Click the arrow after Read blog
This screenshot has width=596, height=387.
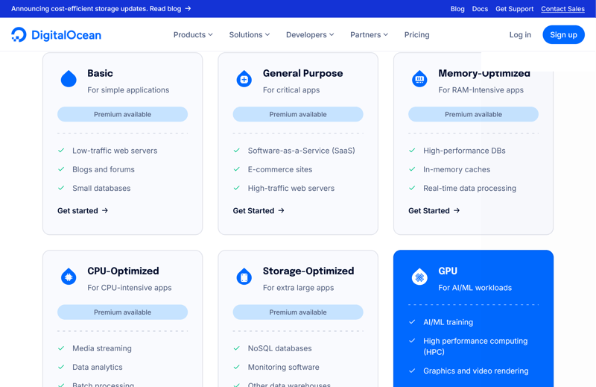pos(188,9)
